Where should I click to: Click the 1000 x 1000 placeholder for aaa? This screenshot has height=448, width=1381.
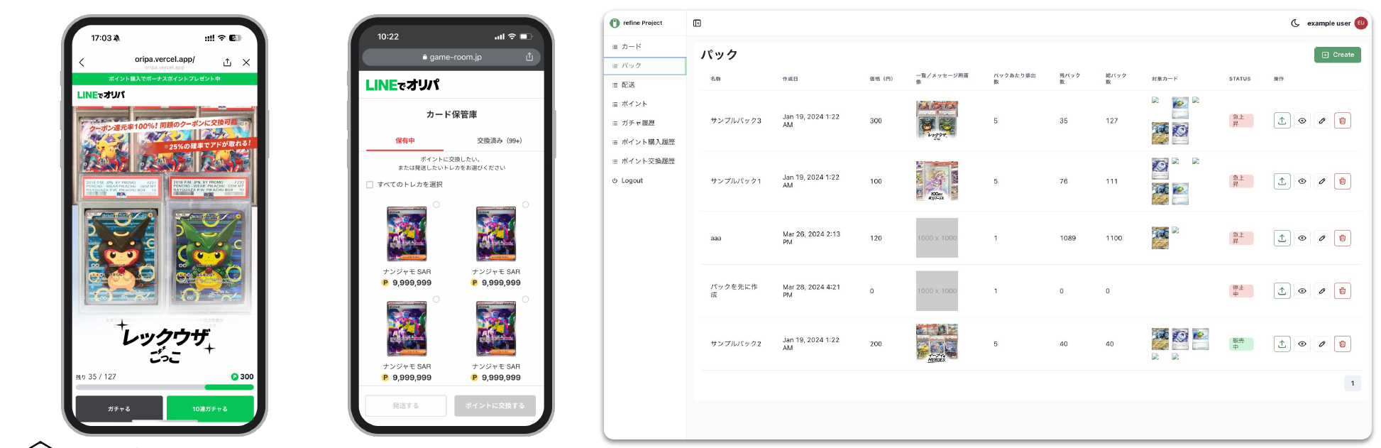[x=937, y=238]
